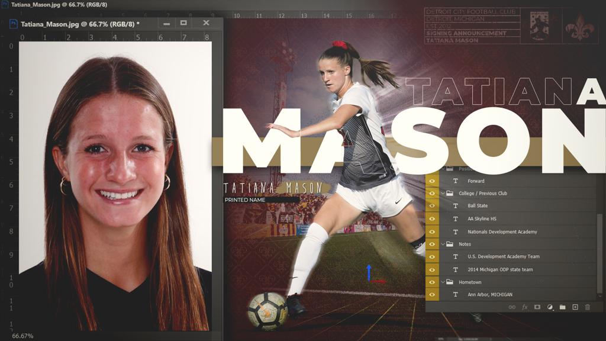This screenshot has height=341, width=606.
Task: Click the floating window title ending with asterisk
Action: tap(80, 24)
